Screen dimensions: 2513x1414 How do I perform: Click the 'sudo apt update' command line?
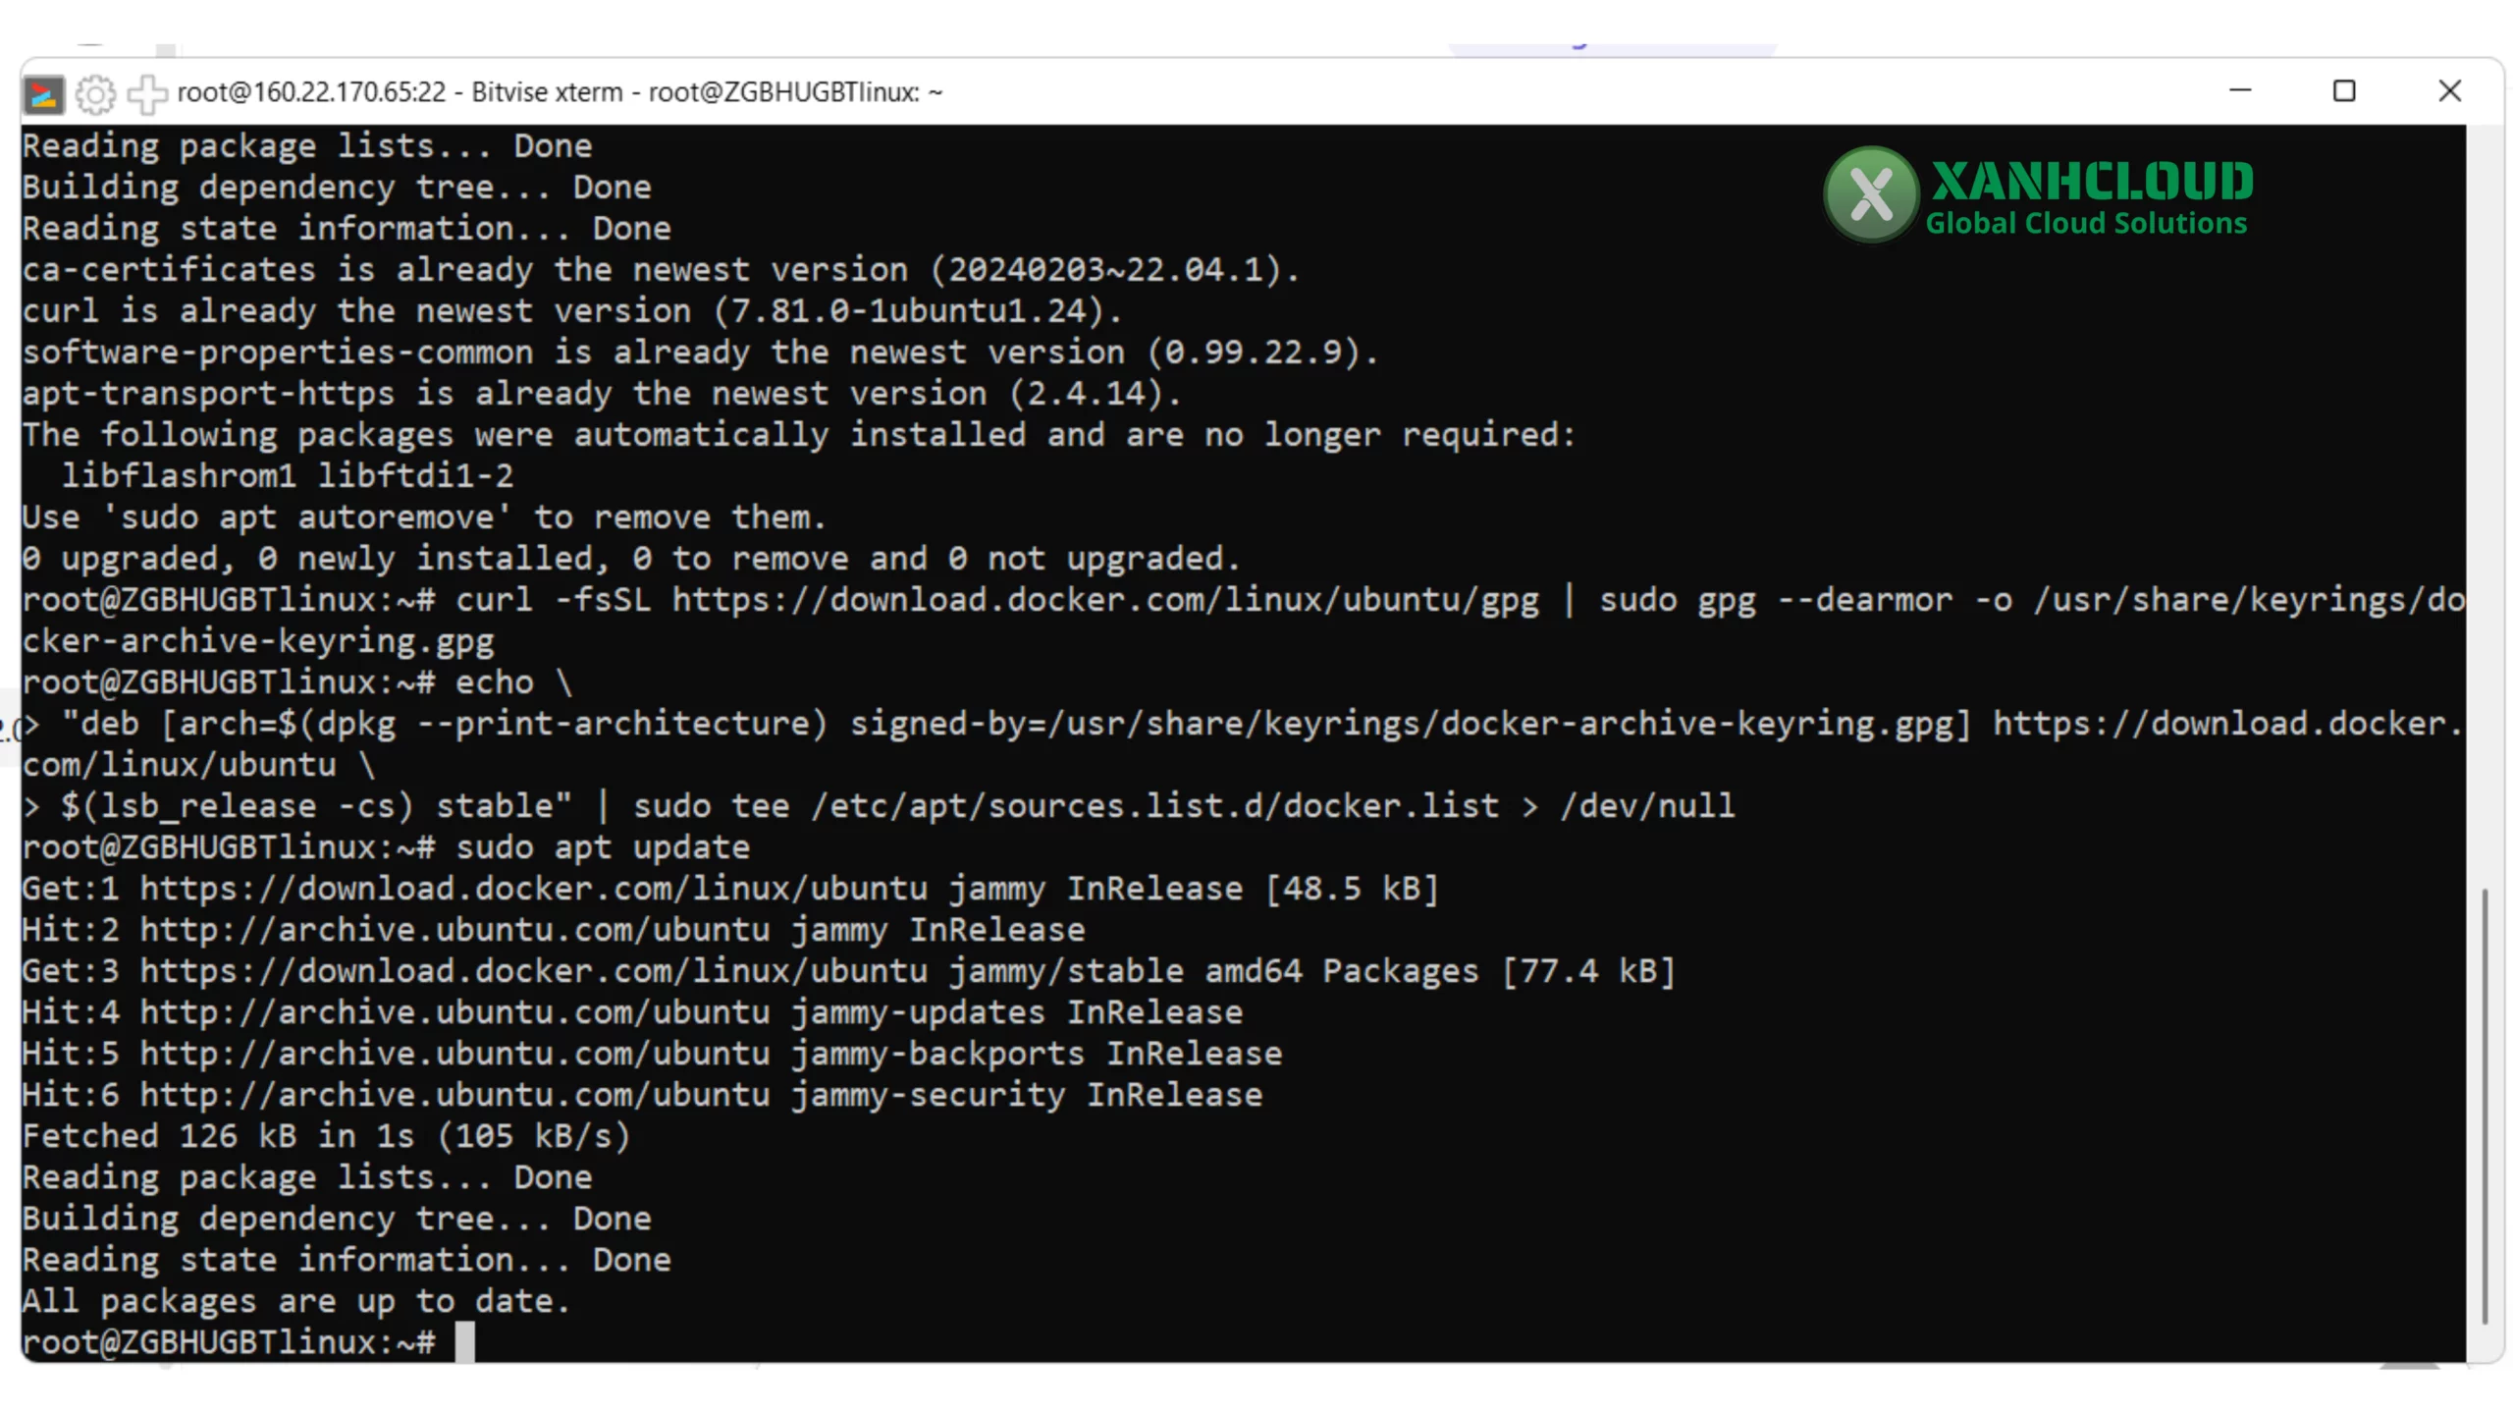(386, 847)
